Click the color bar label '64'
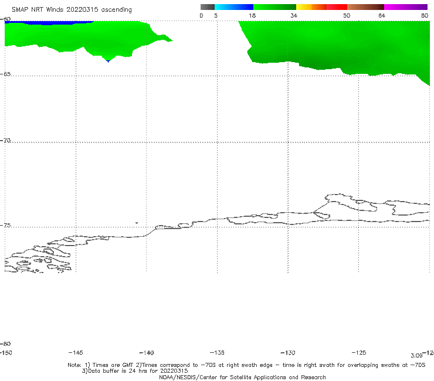Image resolution: width=434 pixels, height=381 pixels. [x=382, y=16]
